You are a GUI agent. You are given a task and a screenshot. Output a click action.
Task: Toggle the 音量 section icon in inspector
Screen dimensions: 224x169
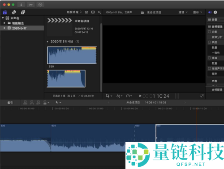tap(209, 19)
